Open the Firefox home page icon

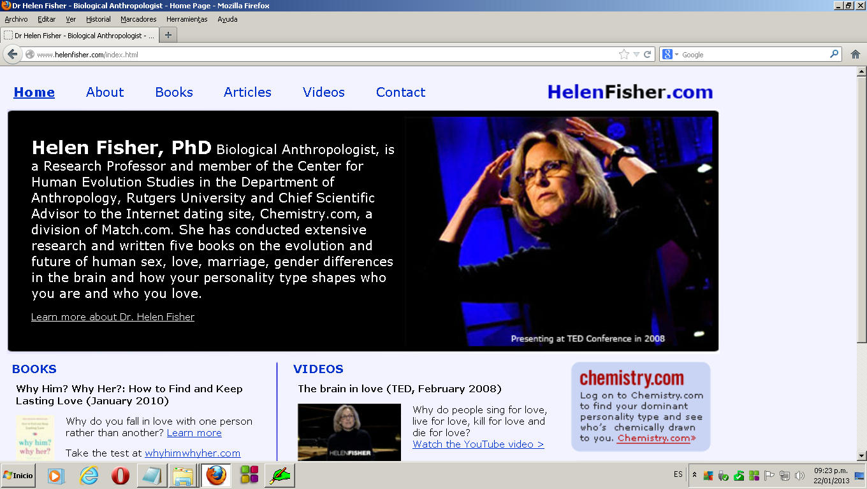click(856, 55)
